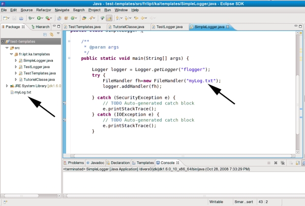Open the Problems view tab
Image resolution: width=305 pixels, height=206 pixels.
[x=75, y=163]
